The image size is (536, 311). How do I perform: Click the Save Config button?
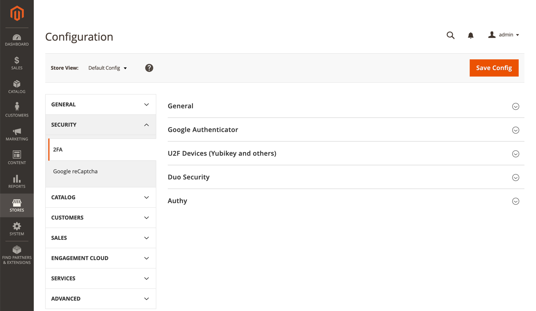pos(494,68)
